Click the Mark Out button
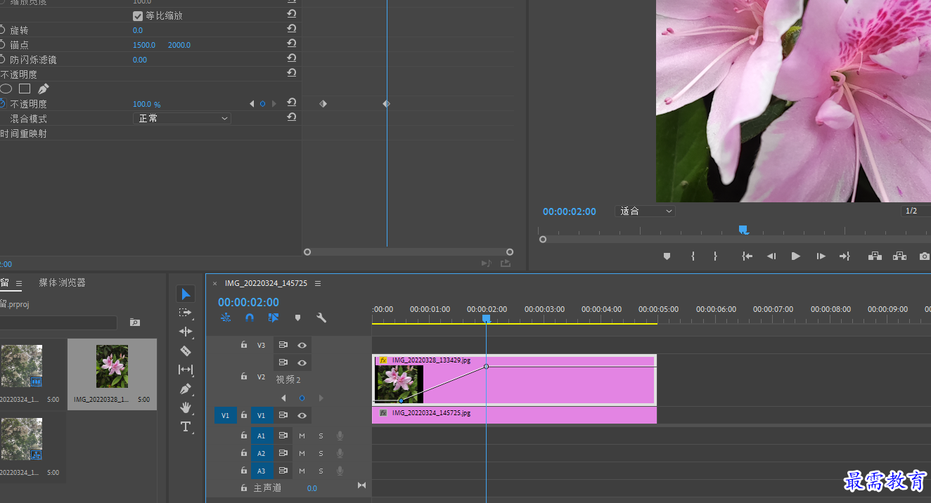This screenshot has height=503, width=931. click(x=715, y=256)
